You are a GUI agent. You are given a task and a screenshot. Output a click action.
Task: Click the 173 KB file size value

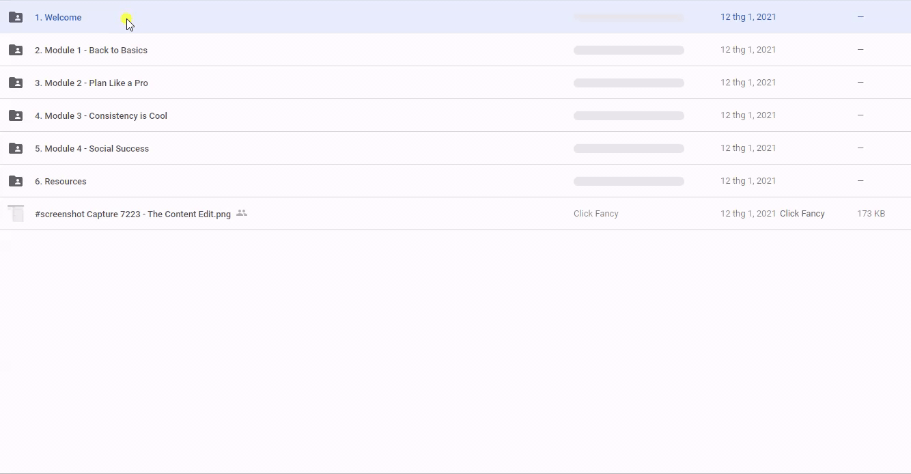871,214
